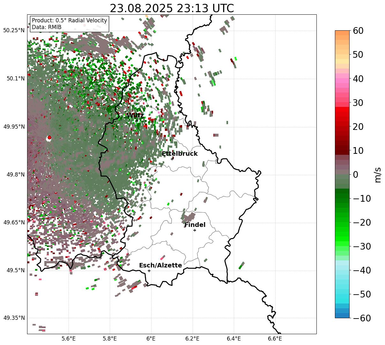385x345 pixels.
Task: Click the 6.6°E longitude label
Action: point(275,339)
